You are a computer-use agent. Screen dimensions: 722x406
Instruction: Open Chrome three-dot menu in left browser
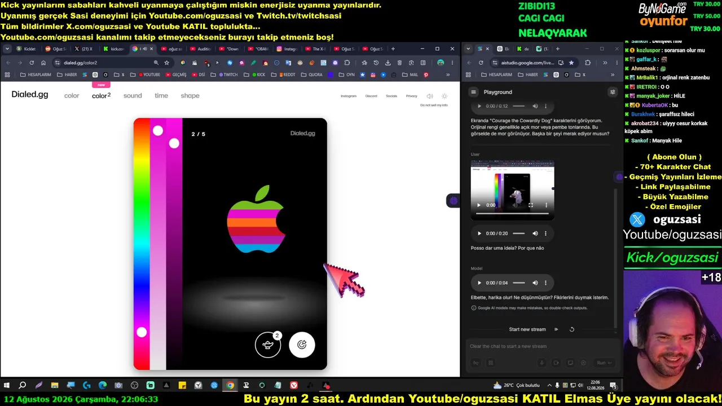[452, 63]
